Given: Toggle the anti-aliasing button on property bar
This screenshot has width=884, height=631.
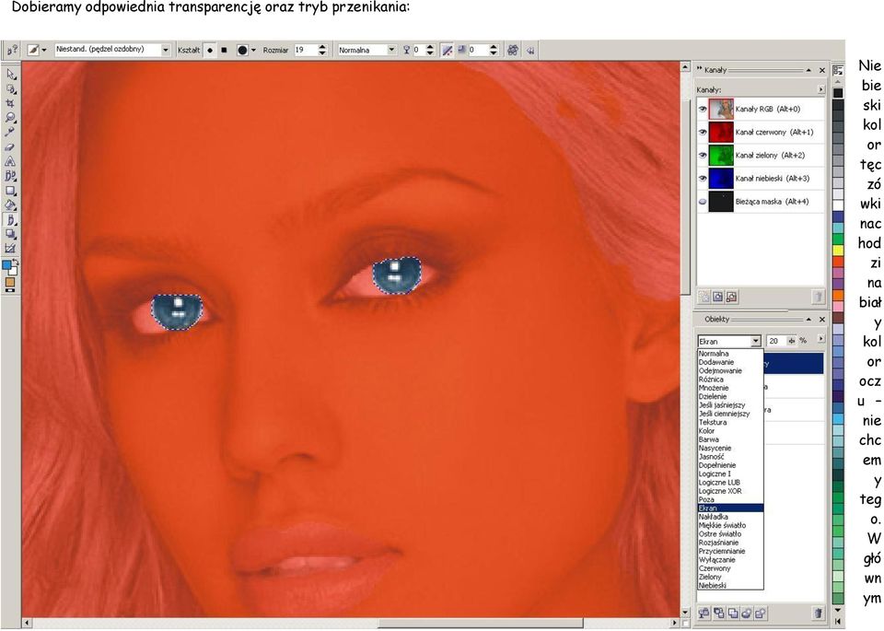Looking at the screenshot, I should tap(448, 50).
